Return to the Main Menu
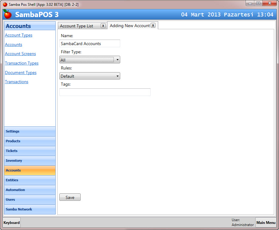 pos(266,223)
